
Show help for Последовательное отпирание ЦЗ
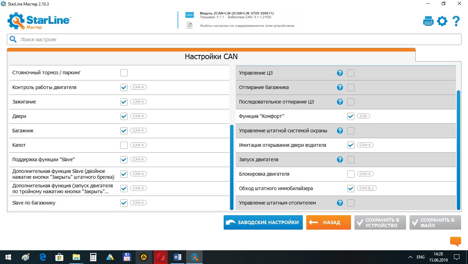click(340, 102)
